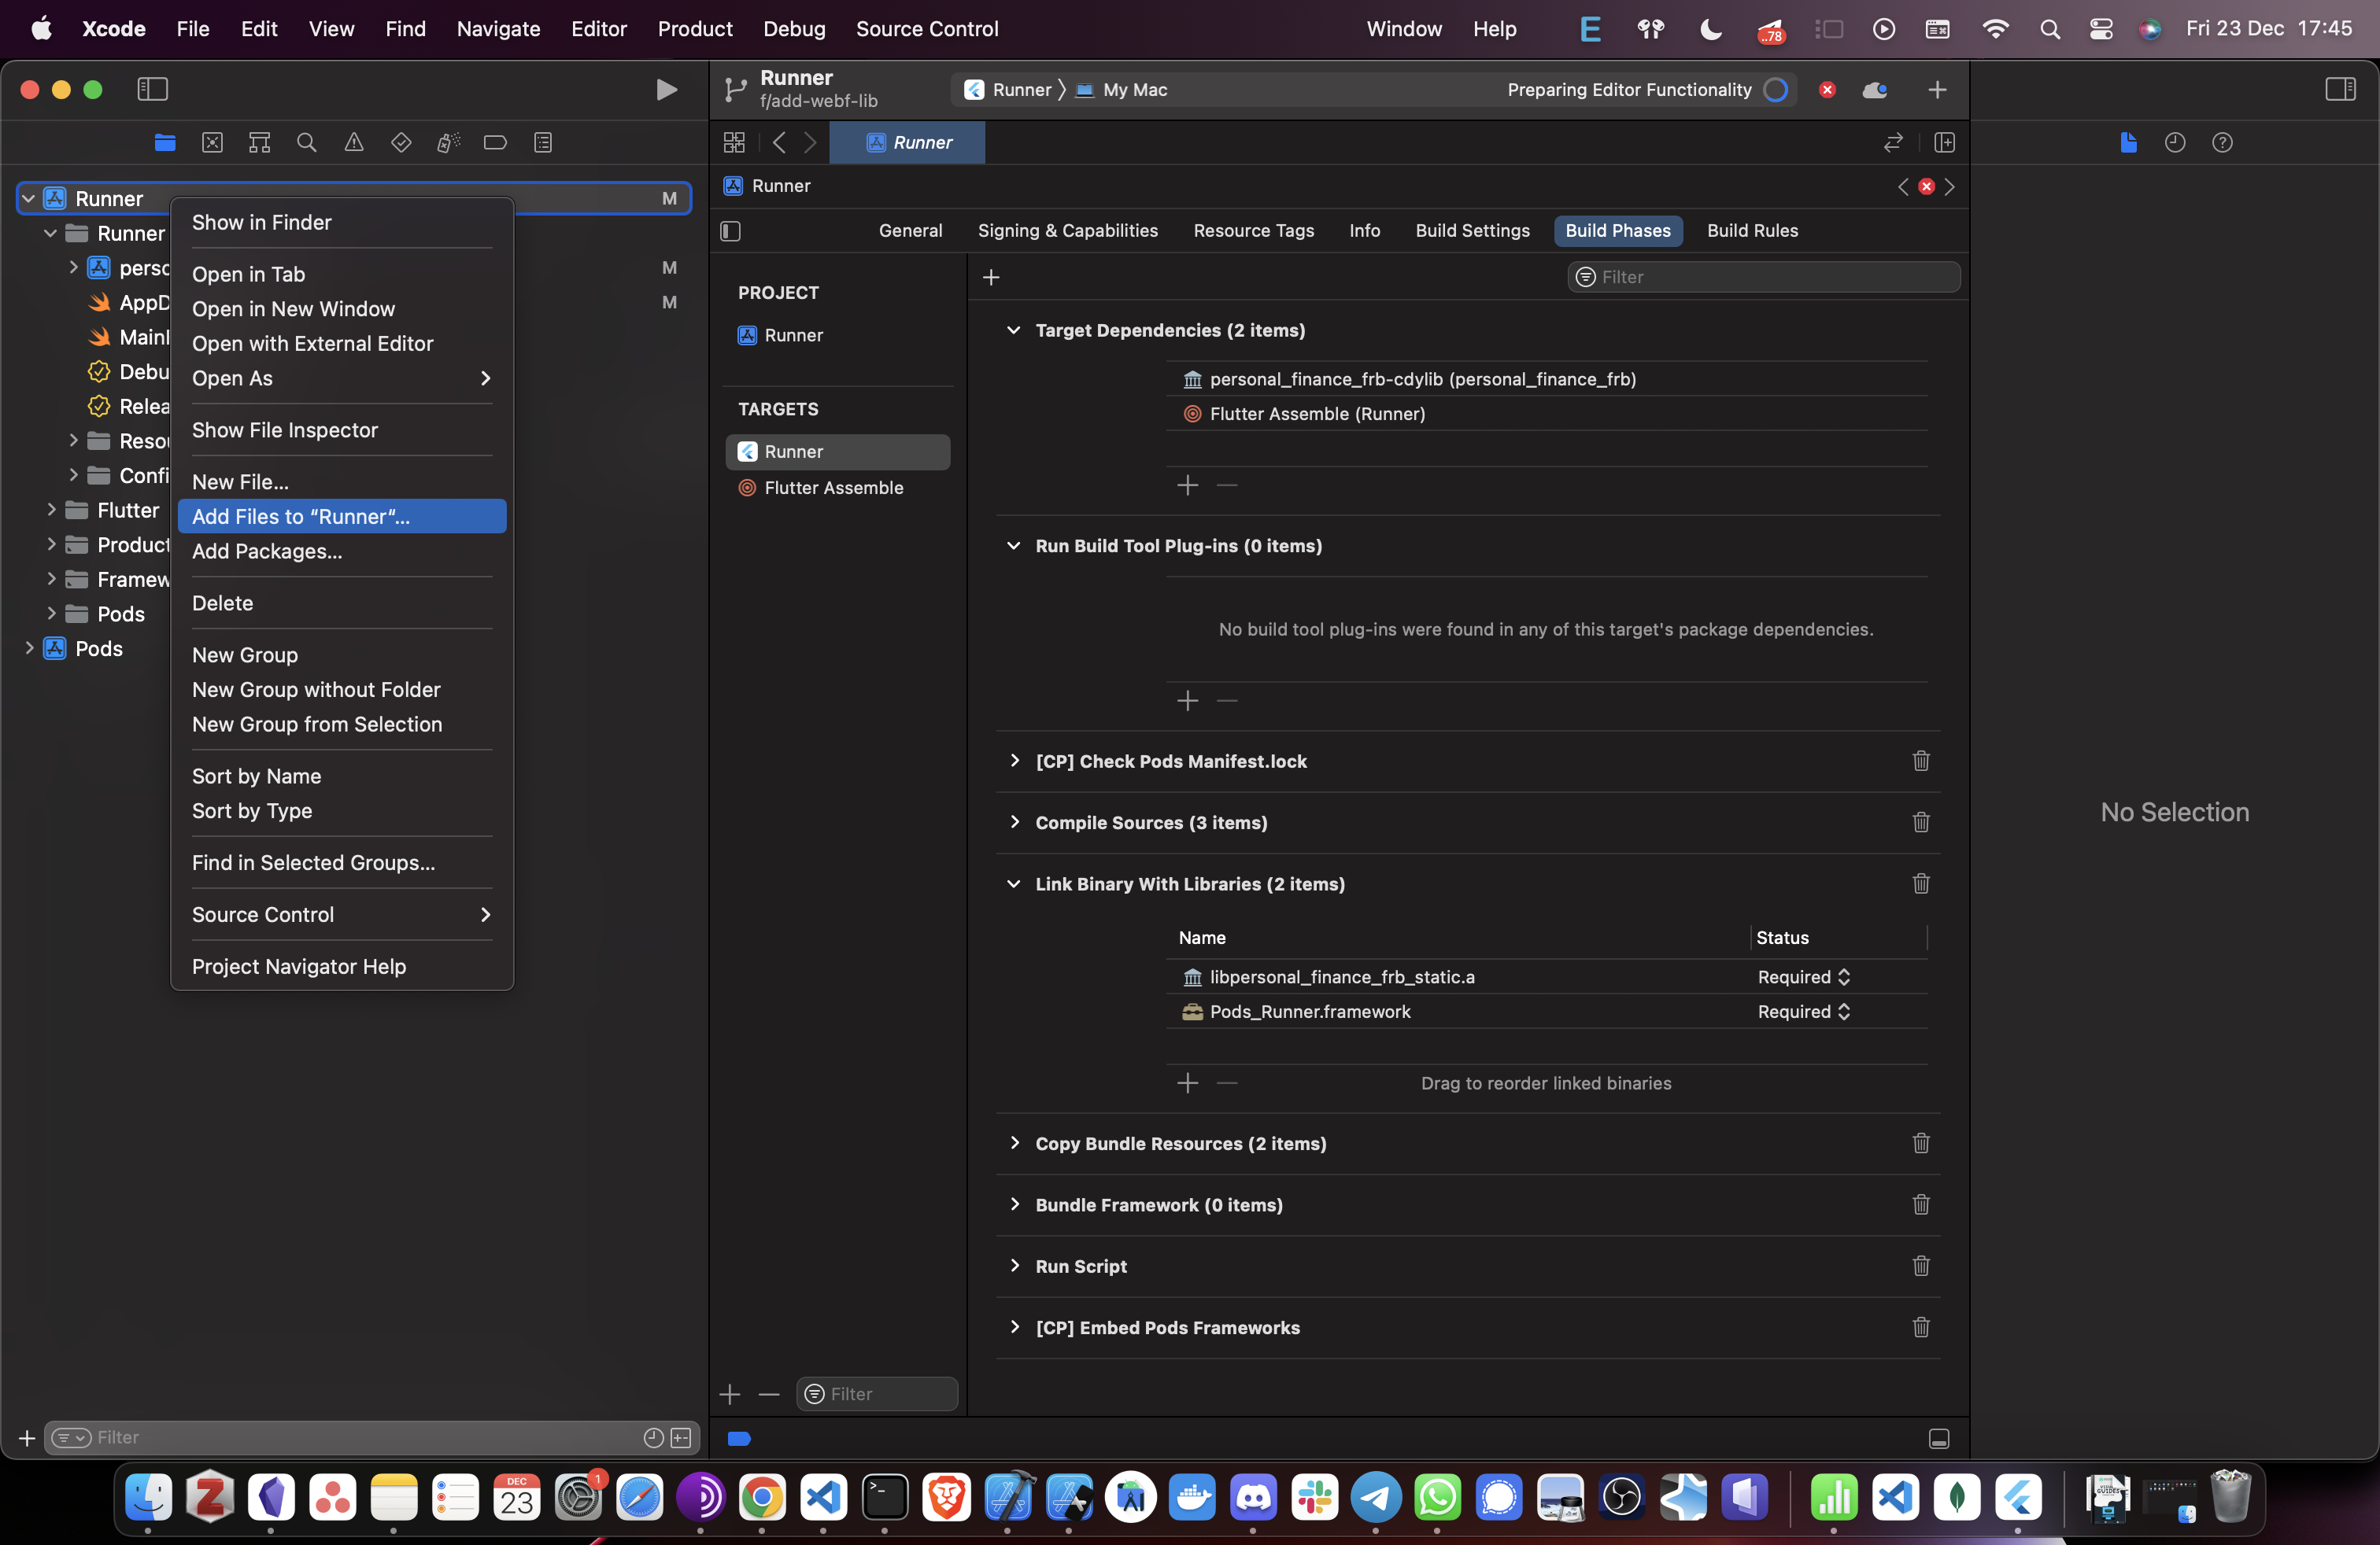
Task: Delete the Link Binary With Libraries phase
Action: [x=1921, y=883]
